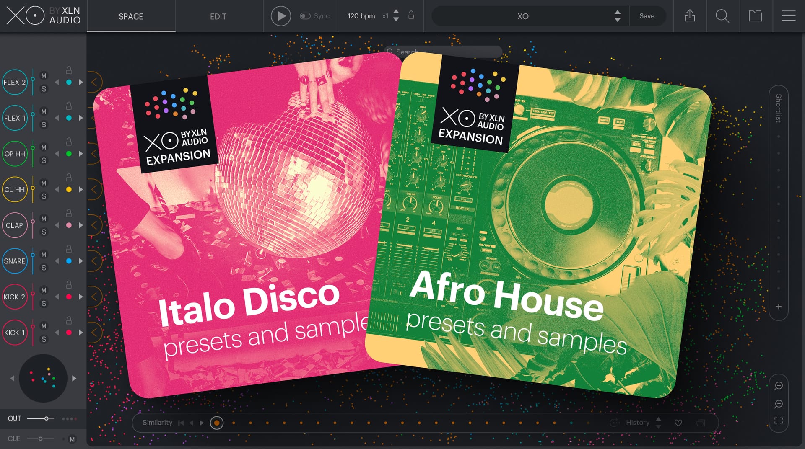Switch to the SPACE tab
Image resolution: width=805 pixels, height=449 pixels.
coord(131,16)
